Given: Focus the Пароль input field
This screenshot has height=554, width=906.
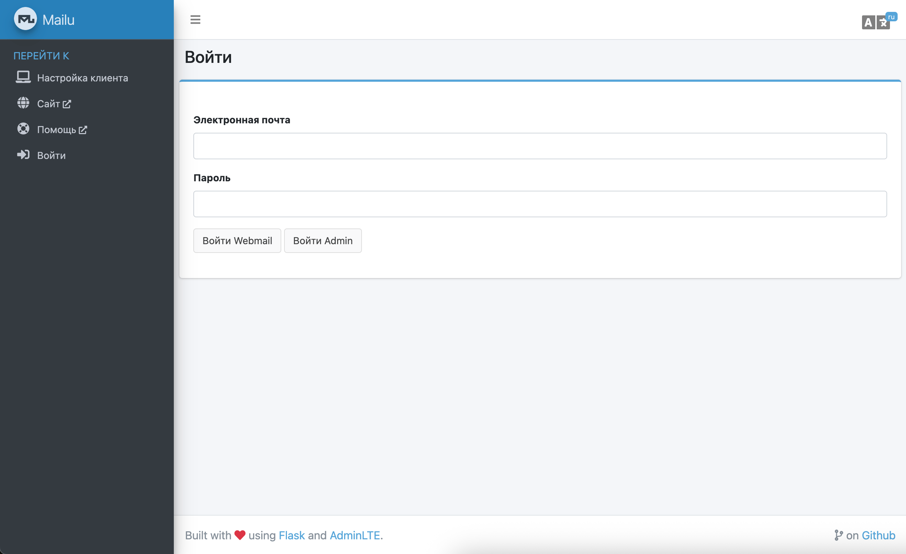Looking at the screenshot, I should (x=540, y=204).
